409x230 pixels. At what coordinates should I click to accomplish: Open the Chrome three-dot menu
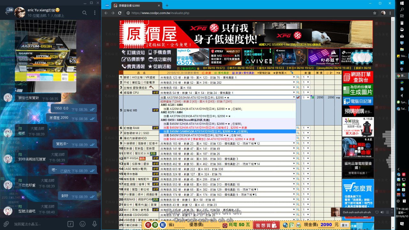[390, 13]
